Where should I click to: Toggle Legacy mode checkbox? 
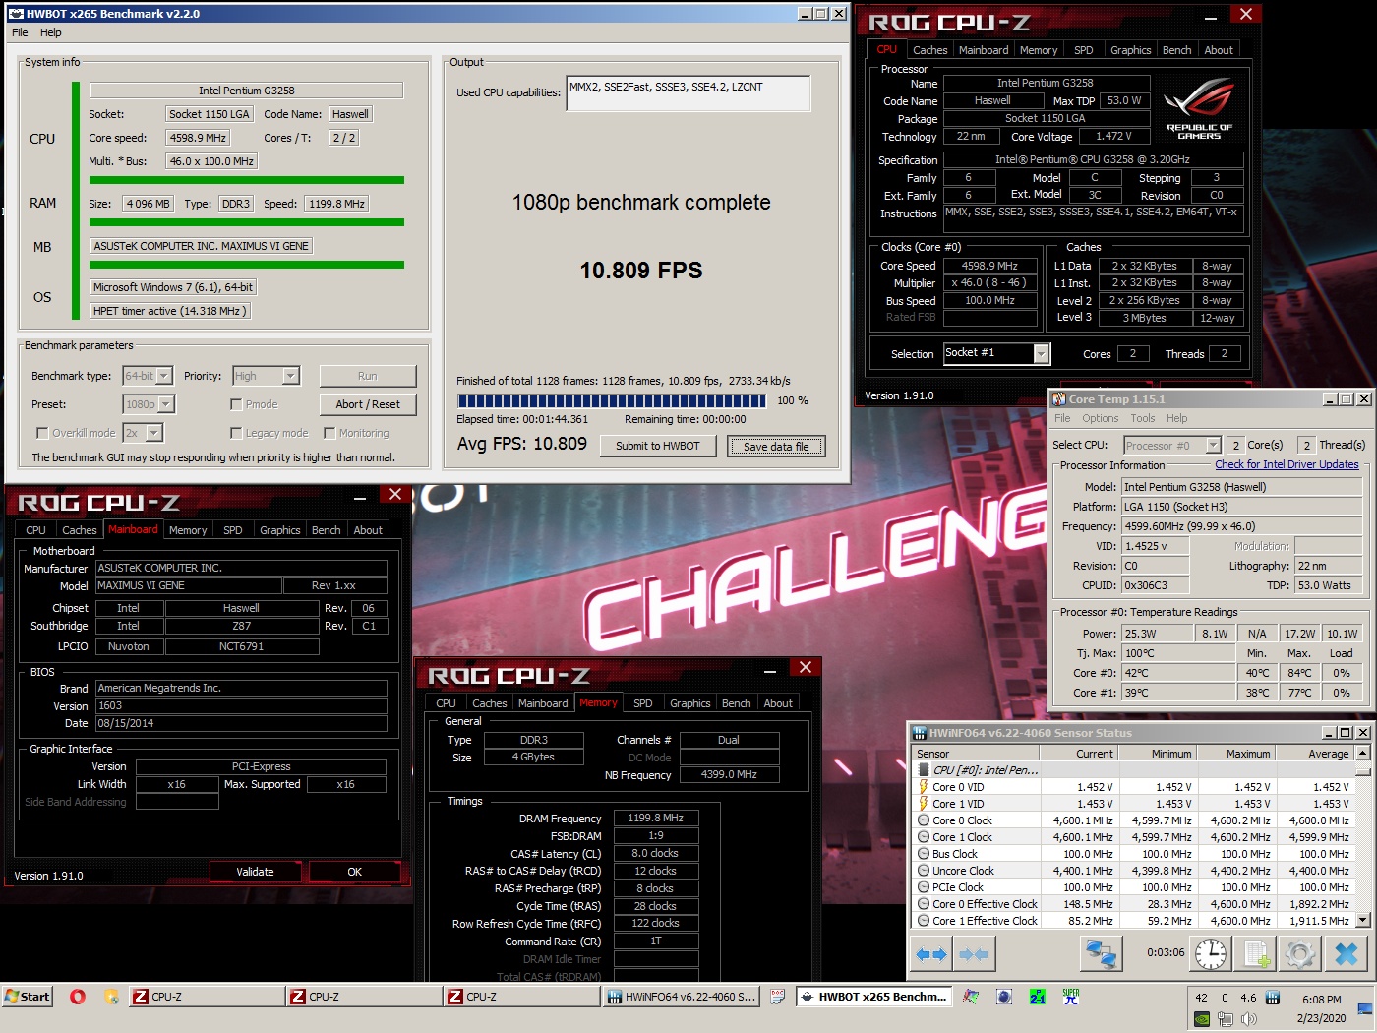(x=236, y=433)
